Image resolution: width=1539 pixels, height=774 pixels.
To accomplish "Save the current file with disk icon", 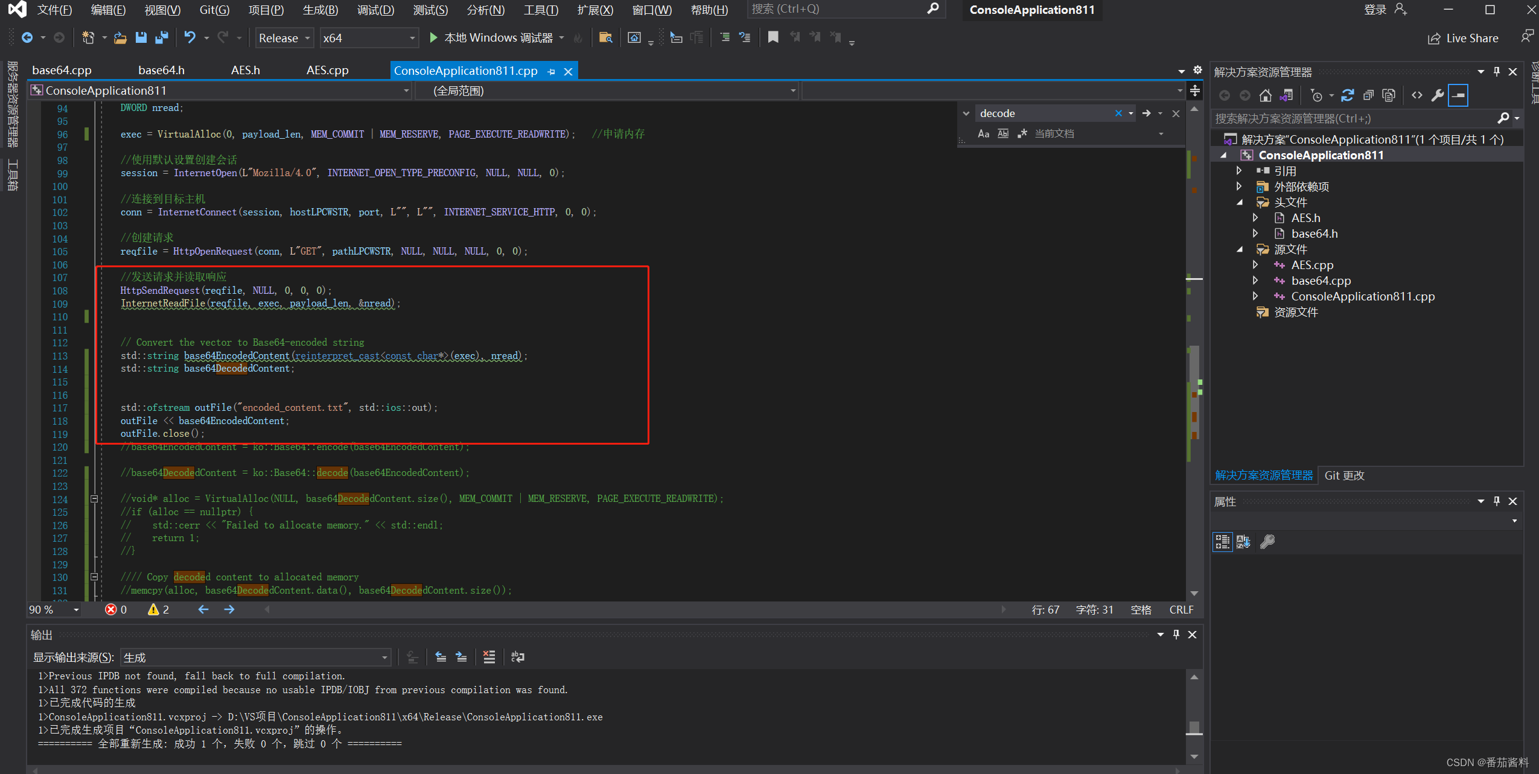I will click(141, 37).
